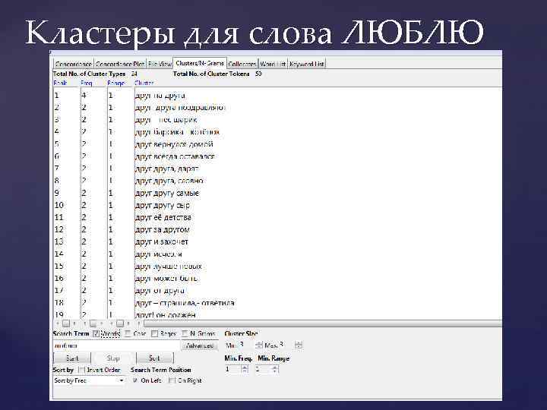
Task: Click the frequency value 4 in row 1
Action: click(84, 96)
